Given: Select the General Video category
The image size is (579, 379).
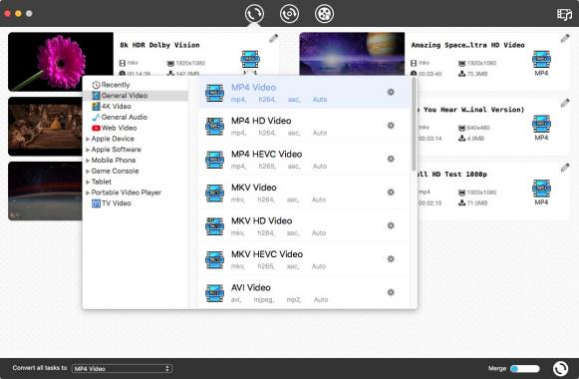Looking at the screenshot, I should tap(136, 96).
